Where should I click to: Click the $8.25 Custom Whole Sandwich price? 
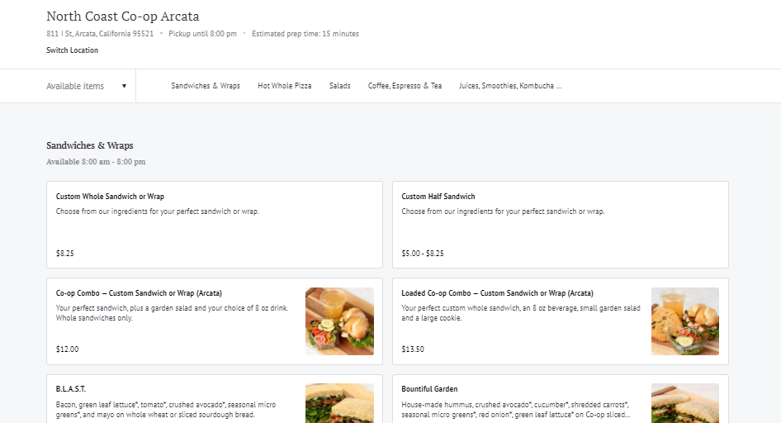click(64, 254)
